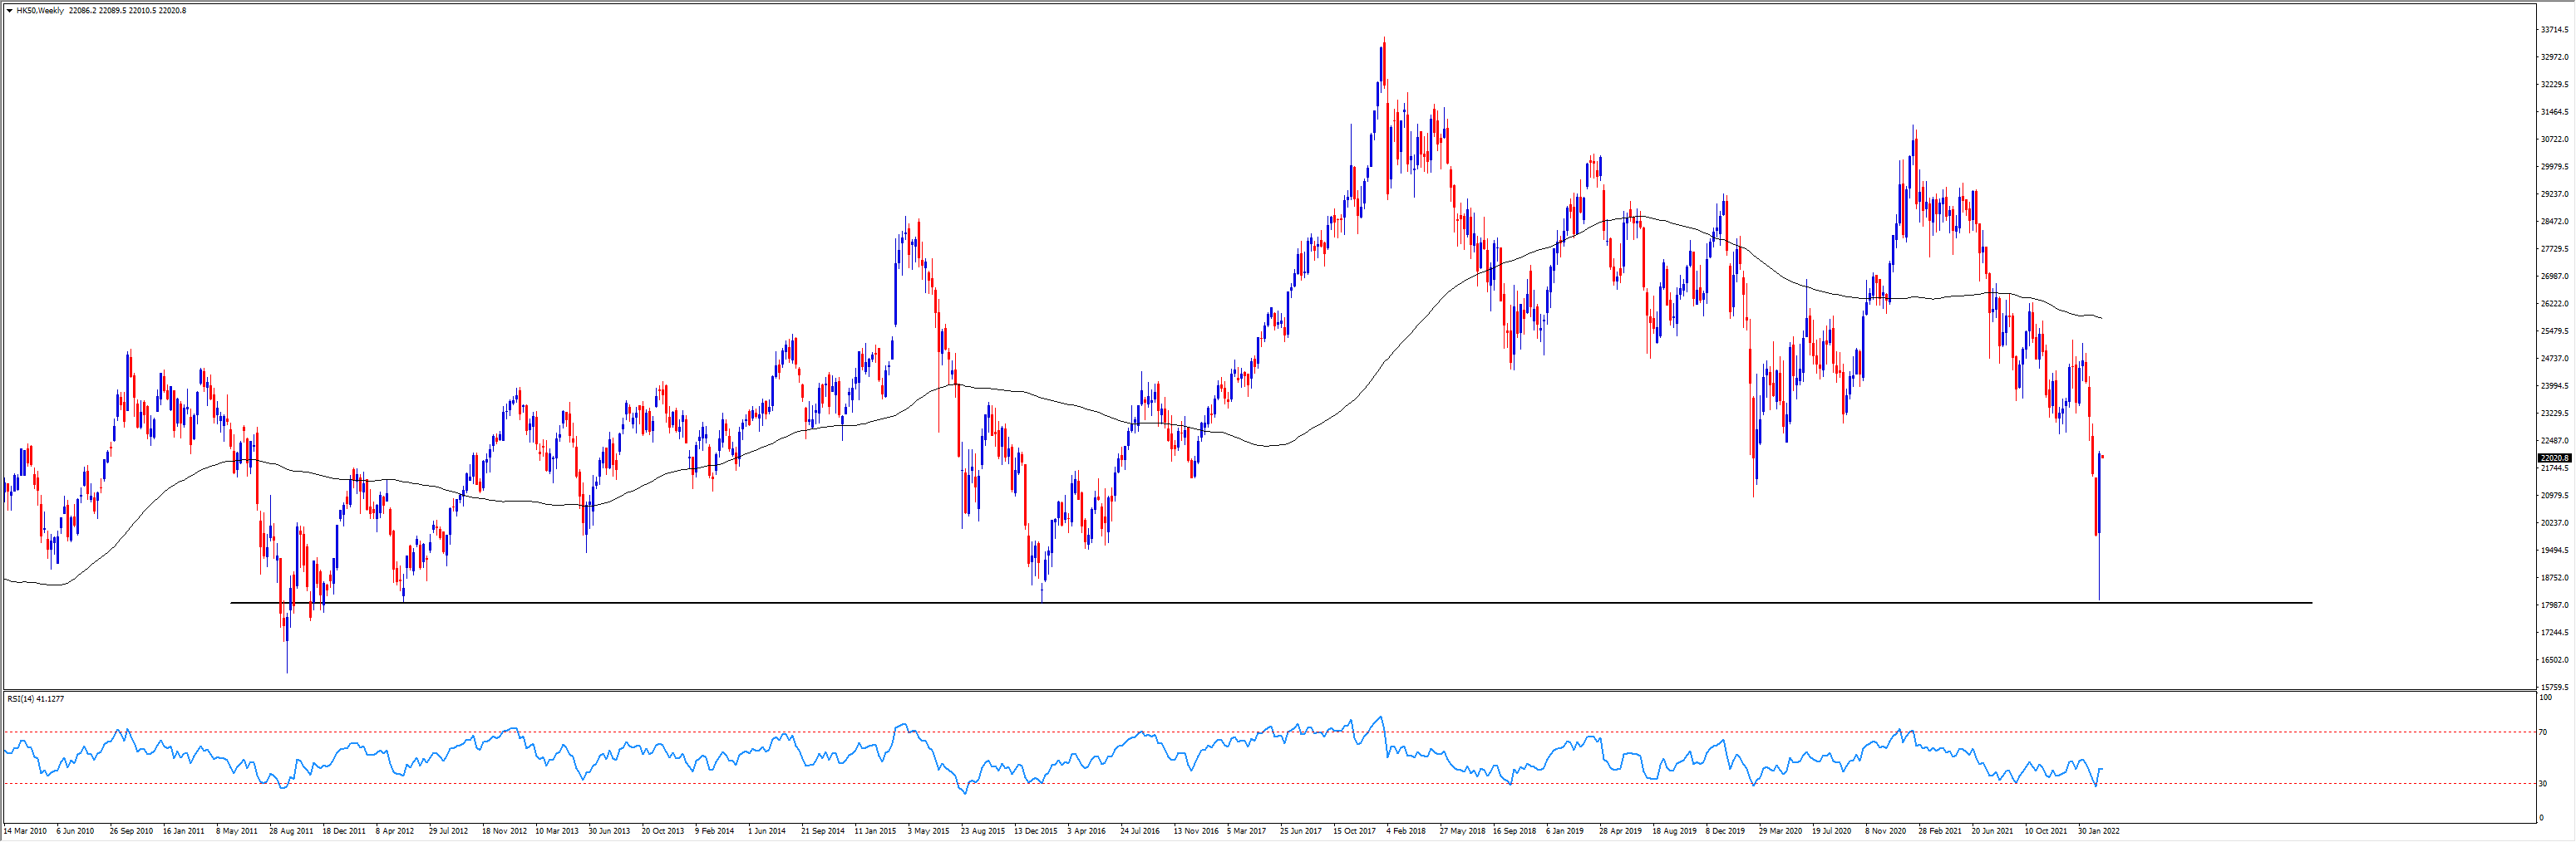The height and width of the screenshot is (842, 2576).
Task: Open the dropdown arrow beside HK50,Weekly
Action: pyautogui.click(x=9, y=11)
